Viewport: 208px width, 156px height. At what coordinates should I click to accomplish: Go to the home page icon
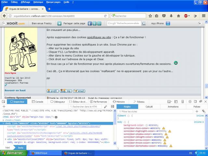coord(178,16)
